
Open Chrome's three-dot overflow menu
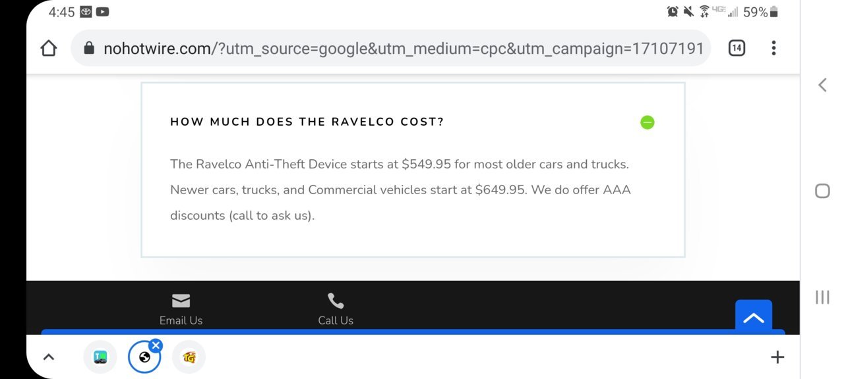[x=773, y=48]
